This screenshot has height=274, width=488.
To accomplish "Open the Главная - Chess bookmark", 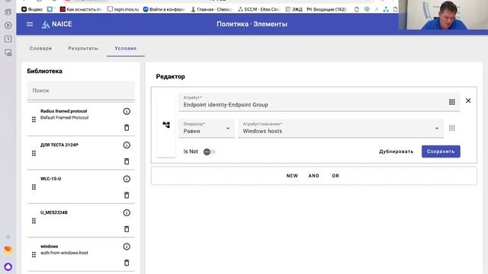I will (x=212, y=9).
